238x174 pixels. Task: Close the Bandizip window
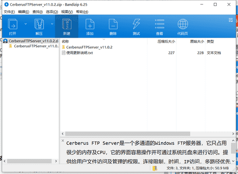[x=229, y=5]
